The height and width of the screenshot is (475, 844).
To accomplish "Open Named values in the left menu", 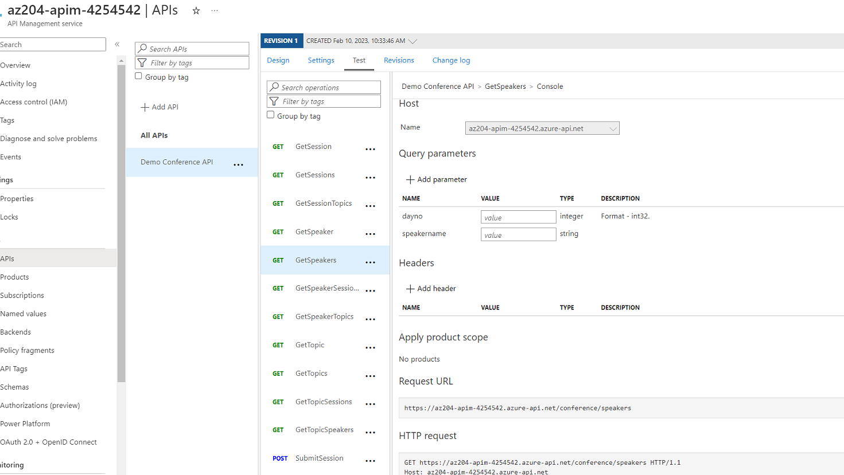I will coord(24,314).
